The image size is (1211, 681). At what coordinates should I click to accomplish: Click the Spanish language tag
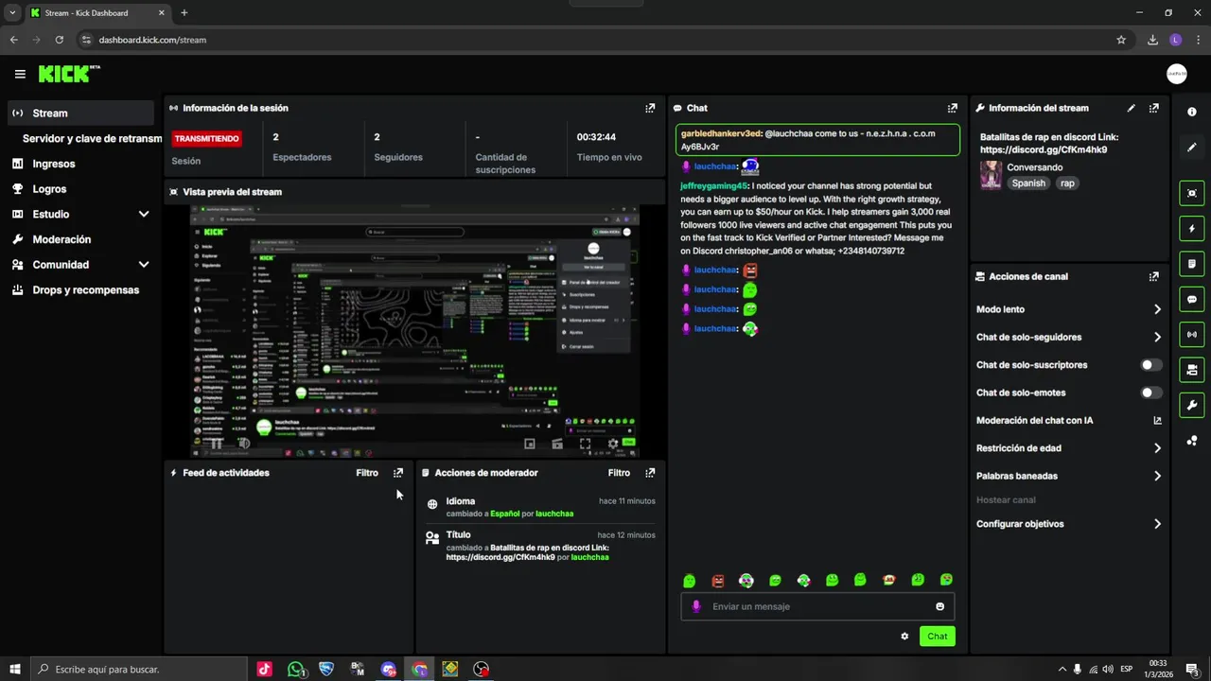1028,183
